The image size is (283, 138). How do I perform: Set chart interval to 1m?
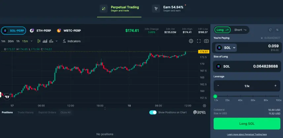[3, 41]
